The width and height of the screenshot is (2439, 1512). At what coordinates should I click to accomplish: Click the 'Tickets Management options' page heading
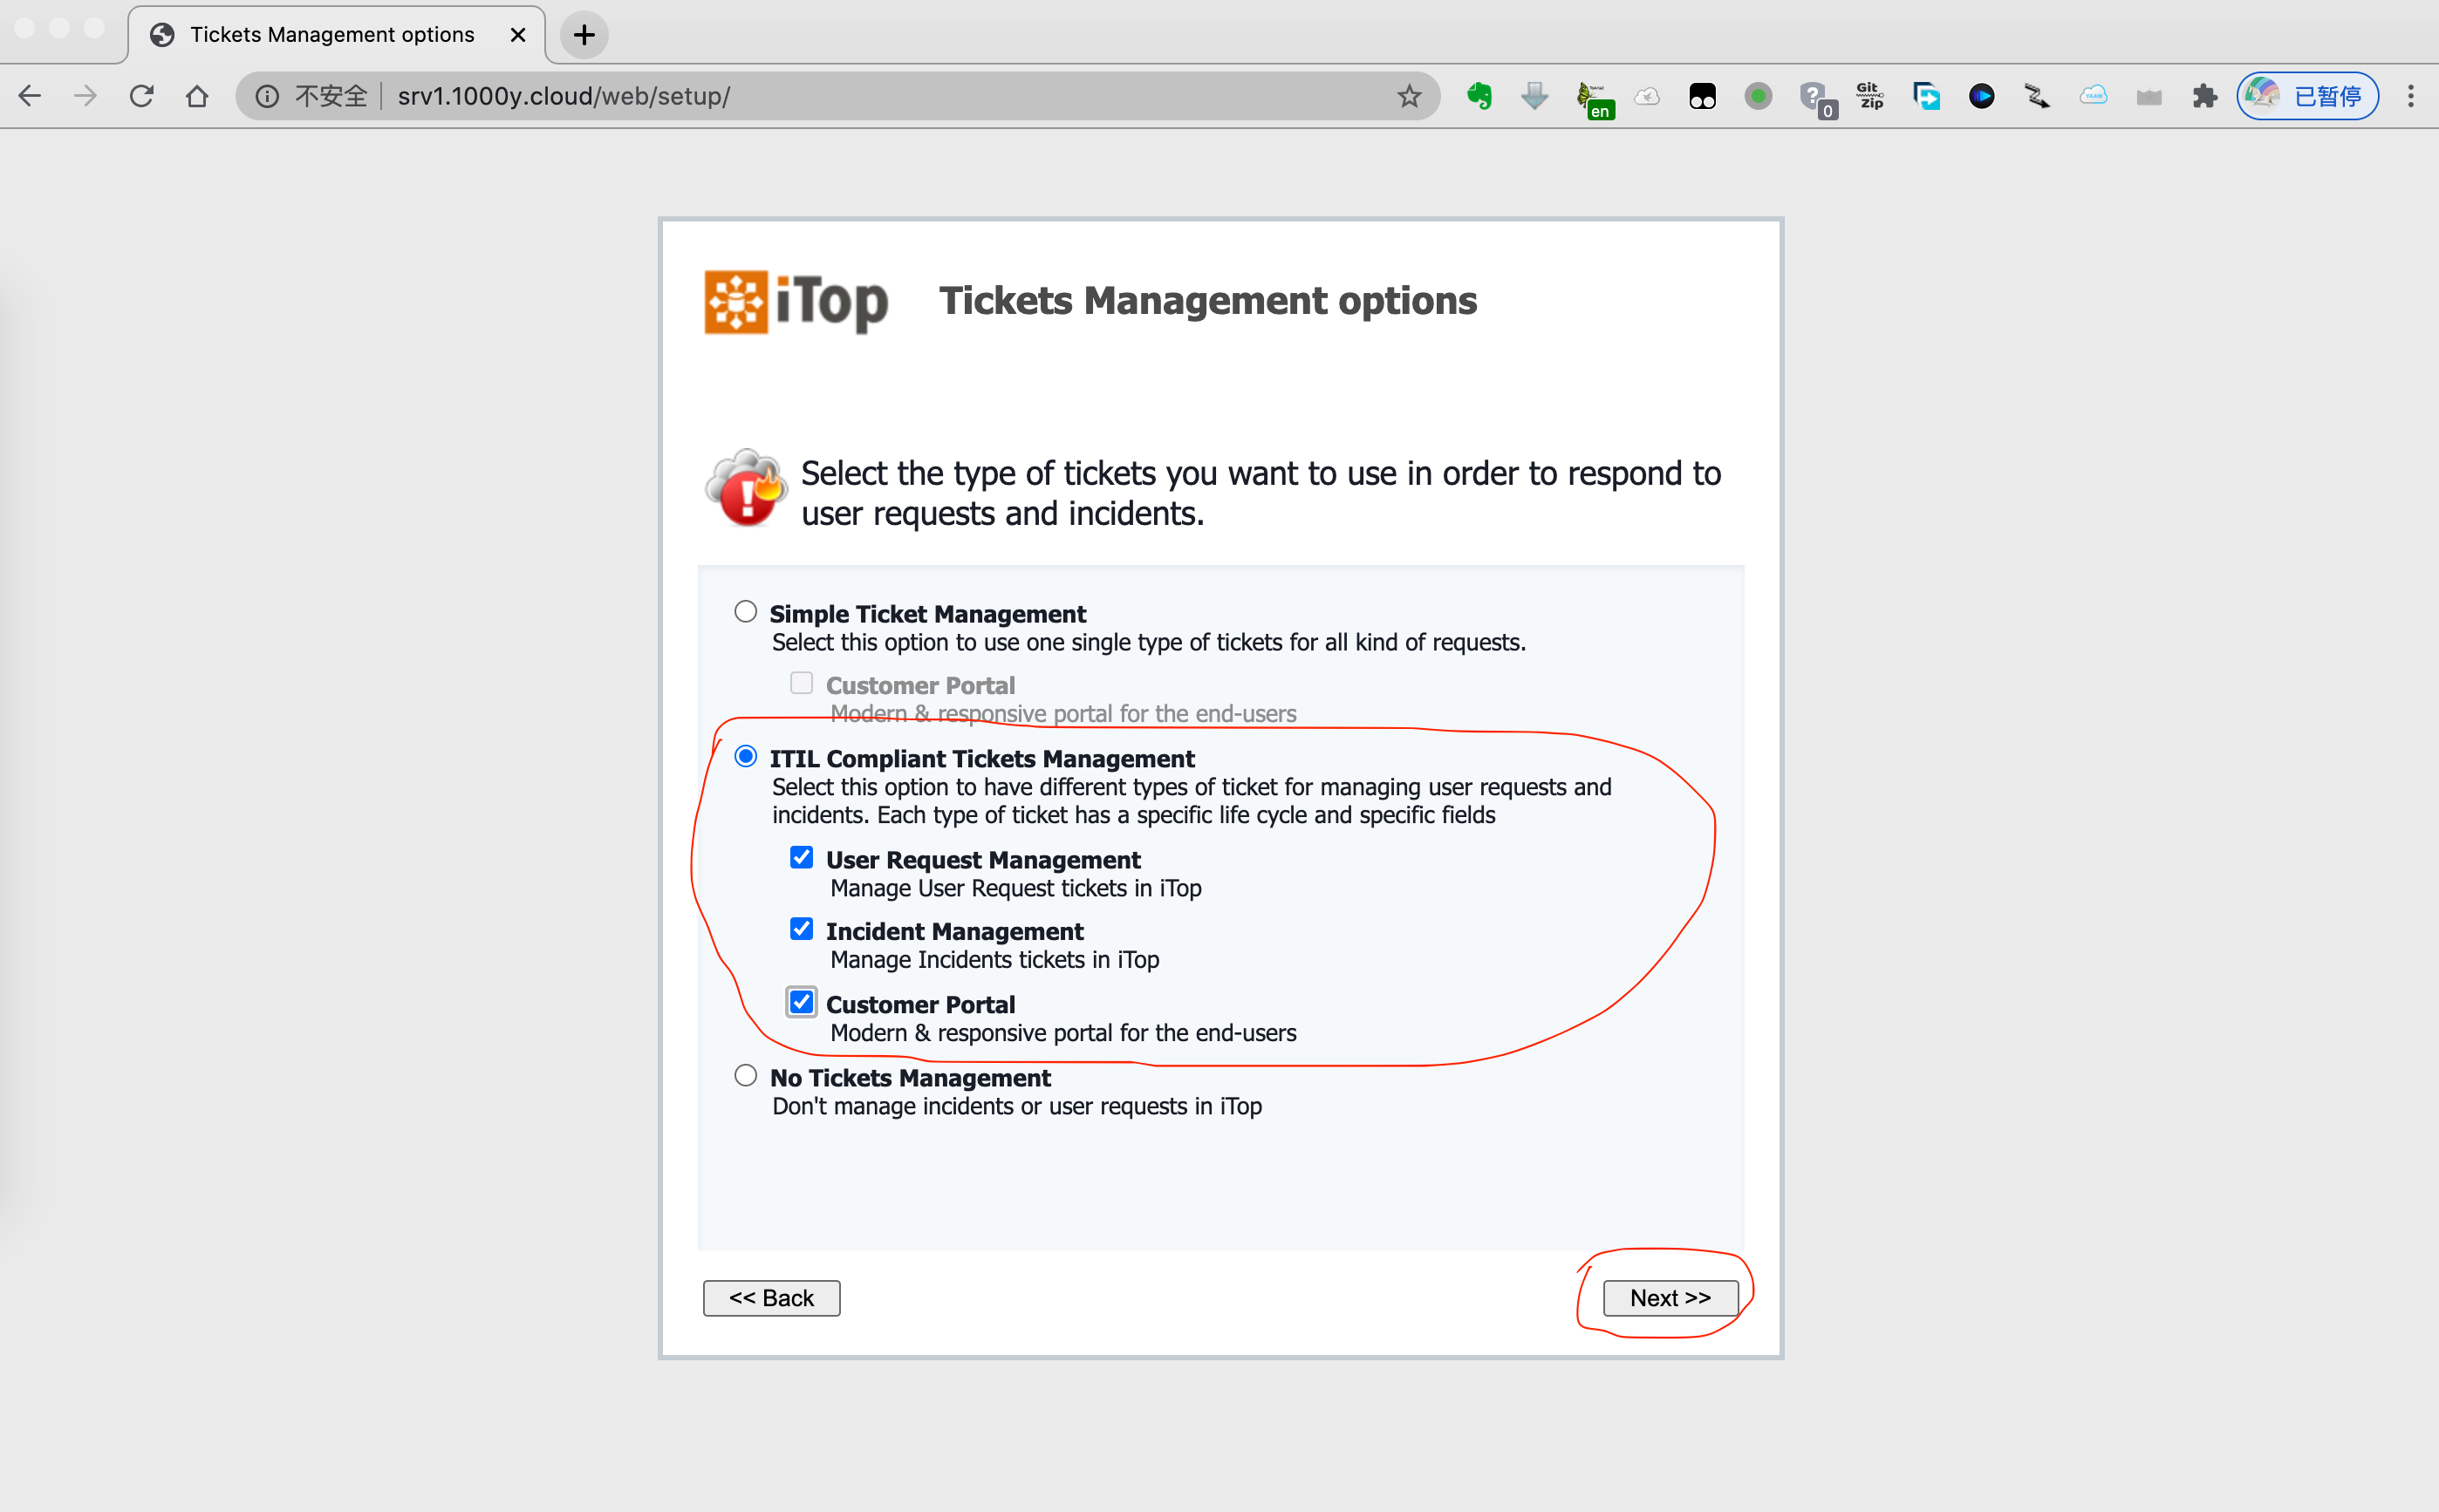(x=1207, y=300)
